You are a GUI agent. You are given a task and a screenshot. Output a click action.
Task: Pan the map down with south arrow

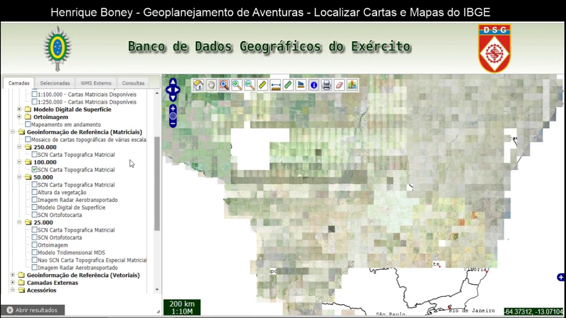173,98
